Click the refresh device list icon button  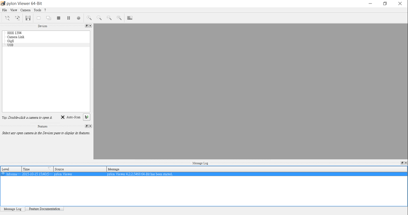point(86,117)
